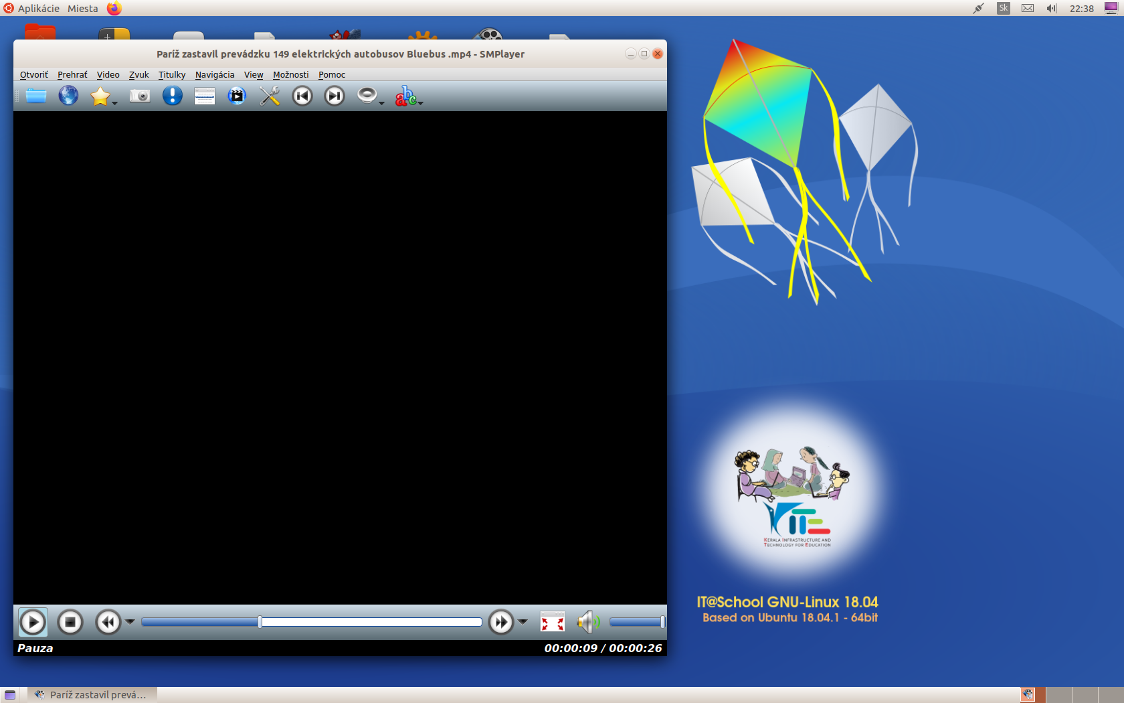
Task: Open a file with the blue folder icon
Action: (36, 96)
